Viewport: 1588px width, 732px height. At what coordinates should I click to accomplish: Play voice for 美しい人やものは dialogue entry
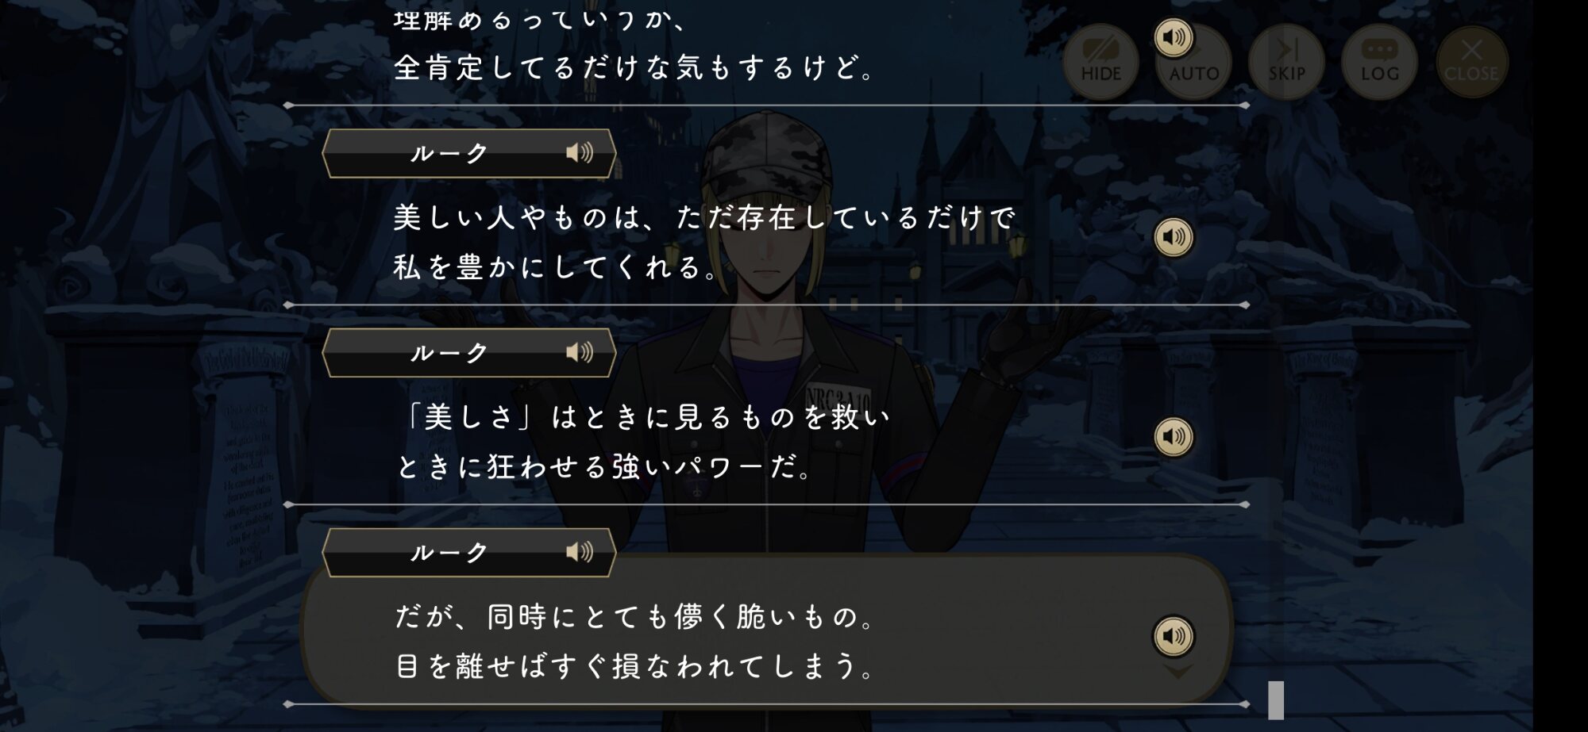pyautogui.click(x=1174, y=236)
